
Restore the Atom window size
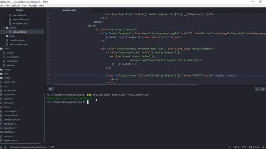[x=261, y=2]
